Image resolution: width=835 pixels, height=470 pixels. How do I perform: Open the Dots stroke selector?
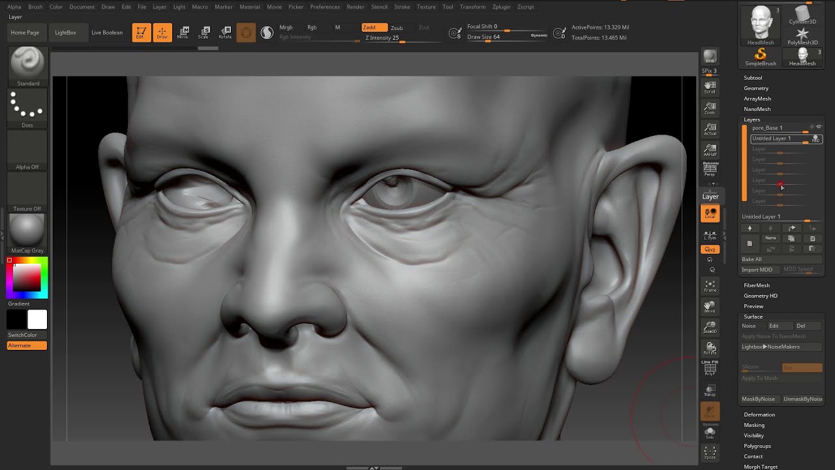click(27, 108)
